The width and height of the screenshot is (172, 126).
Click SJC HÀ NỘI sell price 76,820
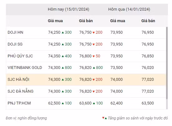point(85,80)
